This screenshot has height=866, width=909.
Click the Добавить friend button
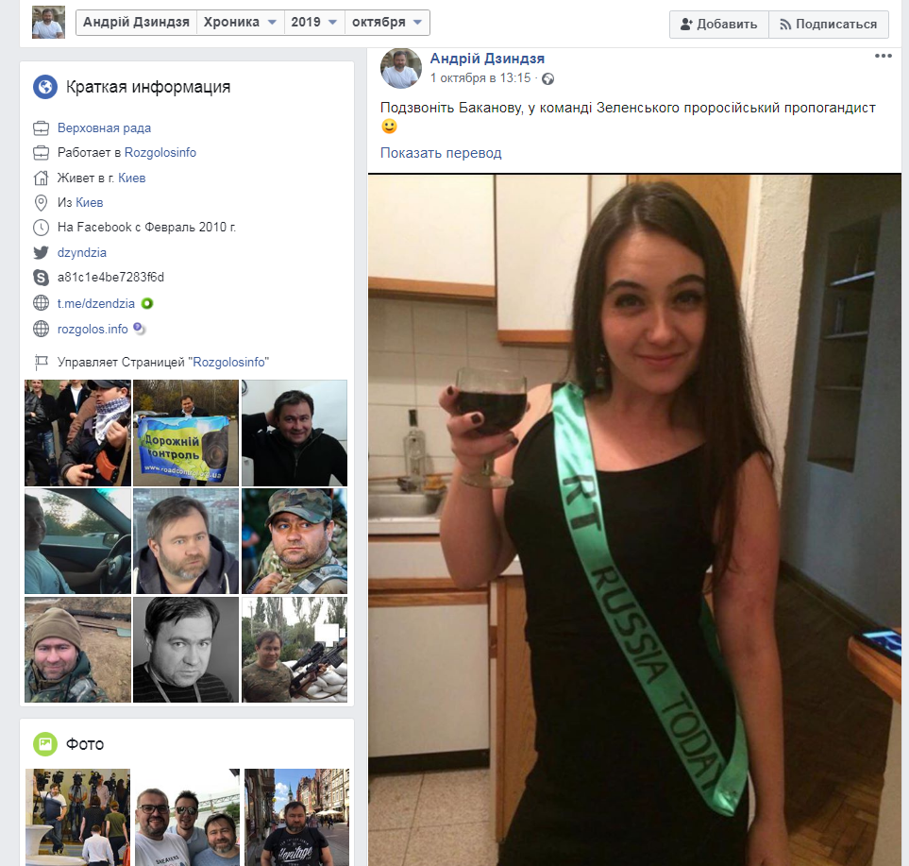[x=718, y=25]
